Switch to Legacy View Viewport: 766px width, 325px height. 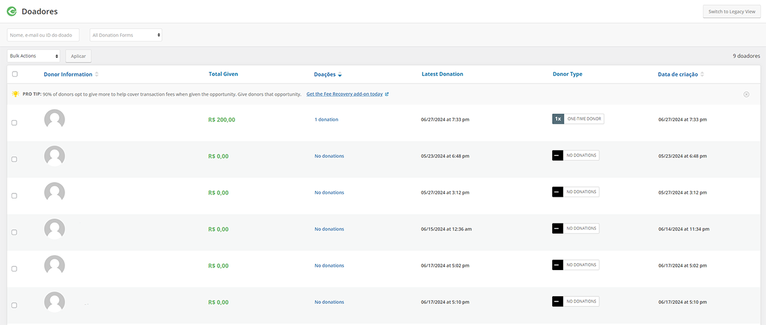coord(731,11)
